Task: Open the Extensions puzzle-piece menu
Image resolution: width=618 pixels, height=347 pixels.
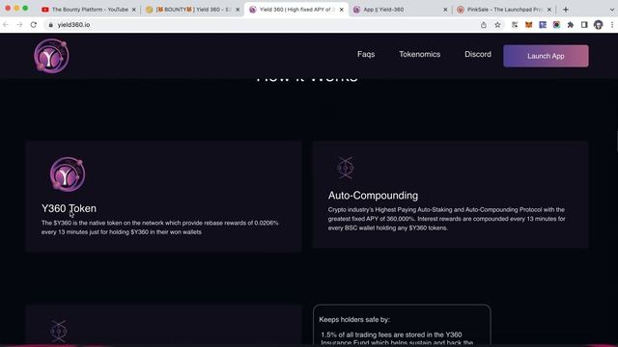Action: [x=571, y=25]
